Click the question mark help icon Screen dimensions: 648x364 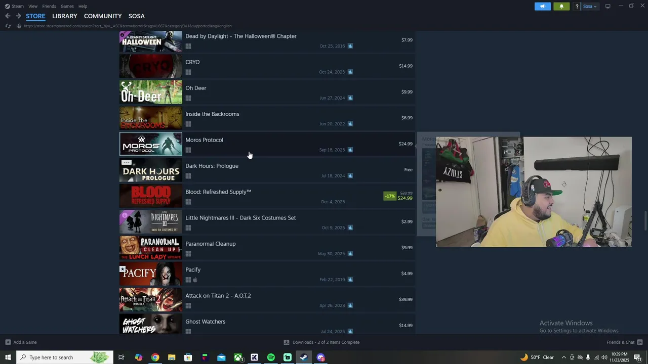coord(577,7)
